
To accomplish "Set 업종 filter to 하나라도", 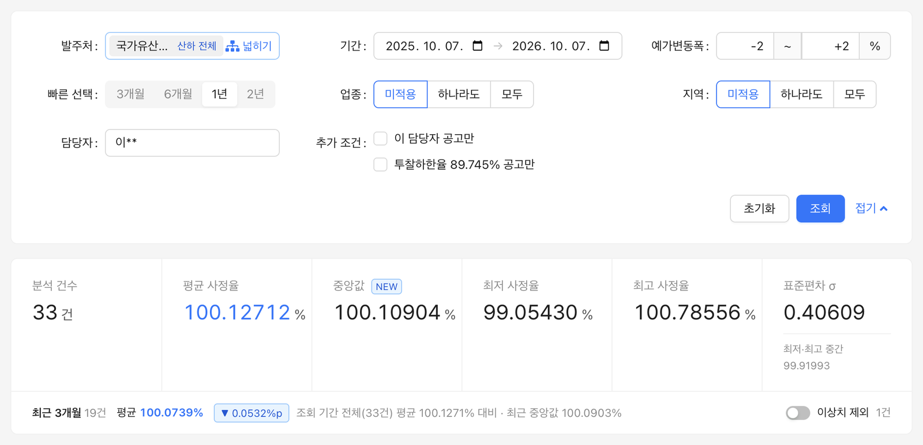I will [x=459, y=94].
